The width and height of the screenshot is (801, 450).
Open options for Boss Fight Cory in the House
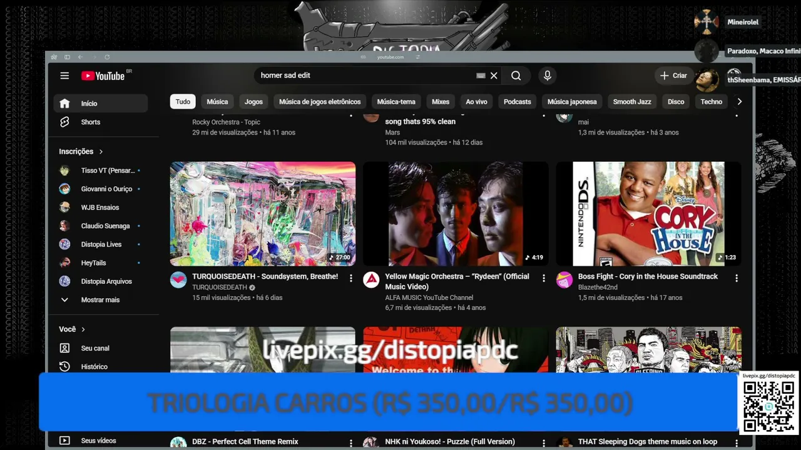[736, 278]
